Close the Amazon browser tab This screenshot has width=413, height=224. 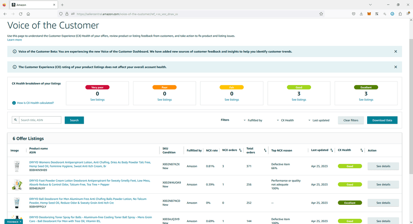tap(54, 5)
